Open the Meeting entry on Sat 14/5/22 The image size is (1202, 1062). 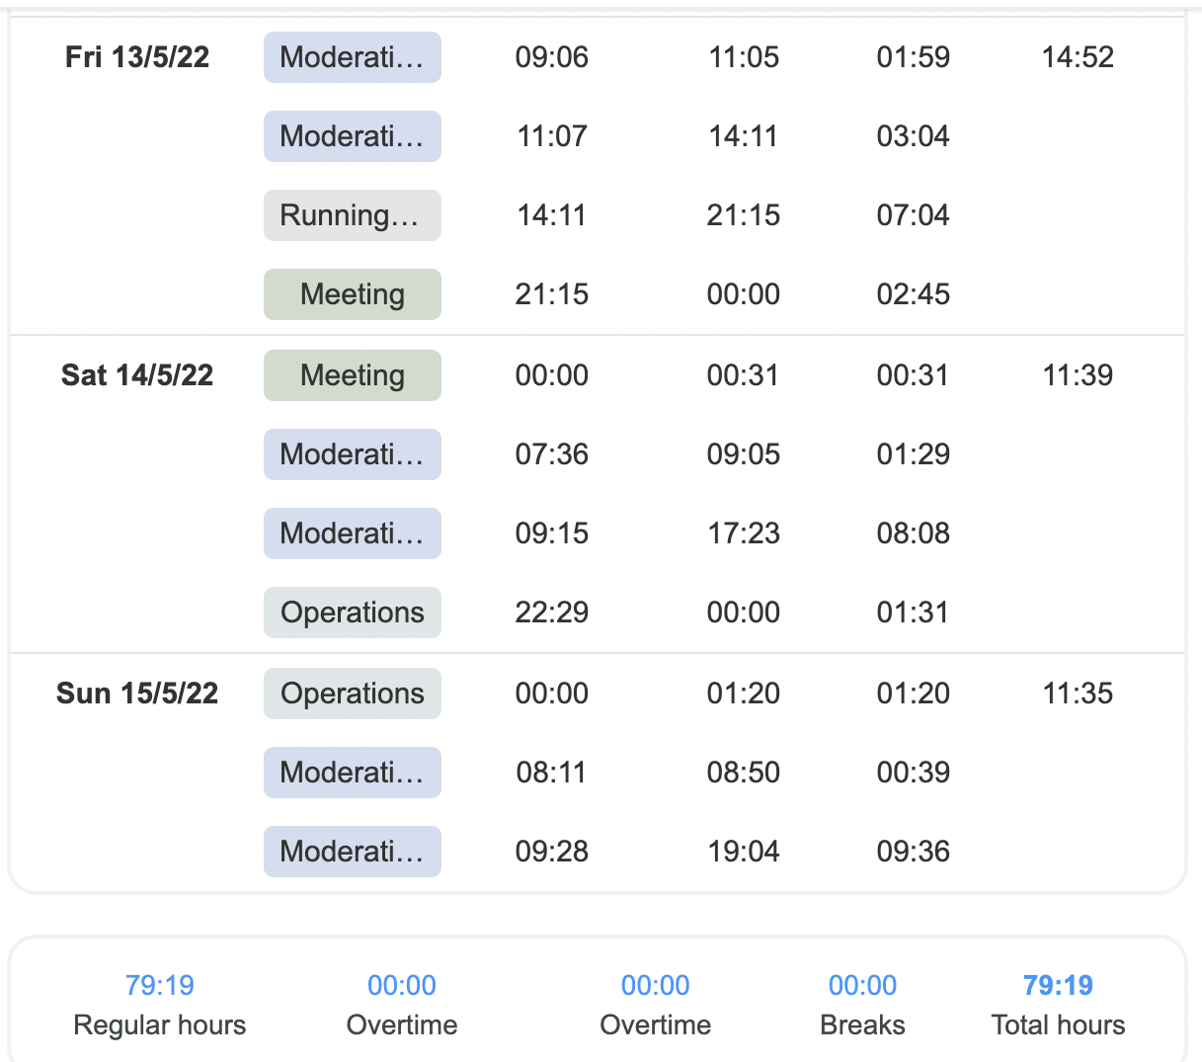[353, 375]
